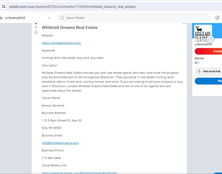222x174 pixels.
Task: Open the whitetaildreams.com website link
Action: [61, 43]
